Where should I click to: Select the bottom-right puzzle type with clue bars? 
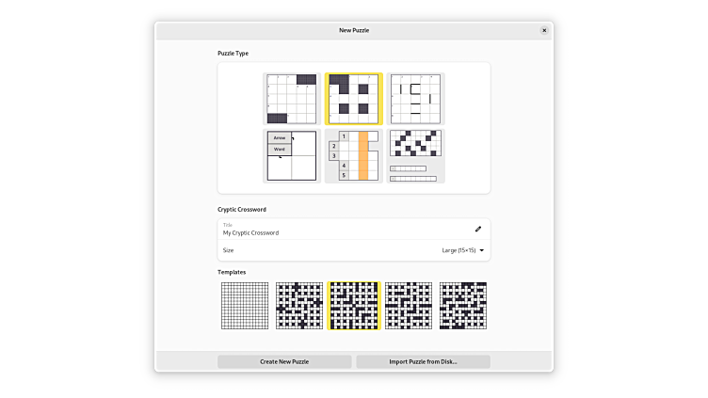[x=415, y=156]
